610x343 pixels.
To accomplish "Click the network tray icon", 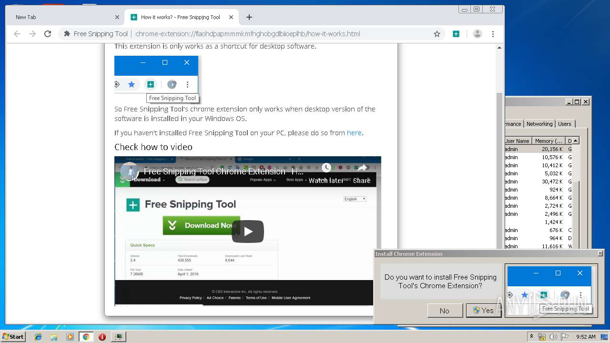I will (542, 337).
